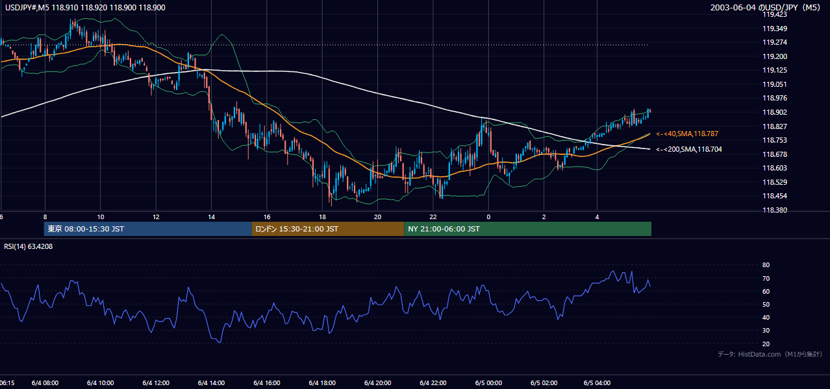
Task: Click the 6/4 22:00 time axis label
Action: (x=433, y=383)
